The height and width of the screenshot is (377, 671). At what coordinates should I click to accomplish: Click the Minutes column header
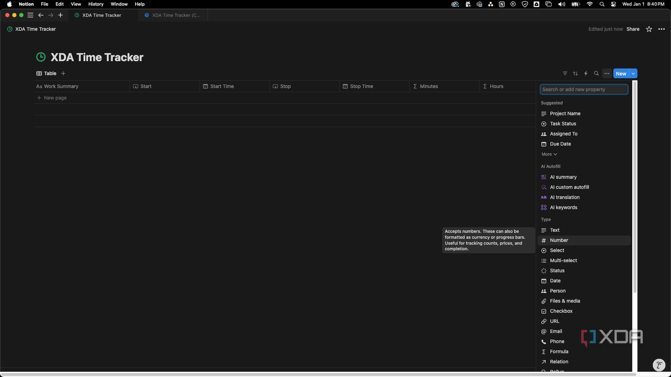click(444, 86)
